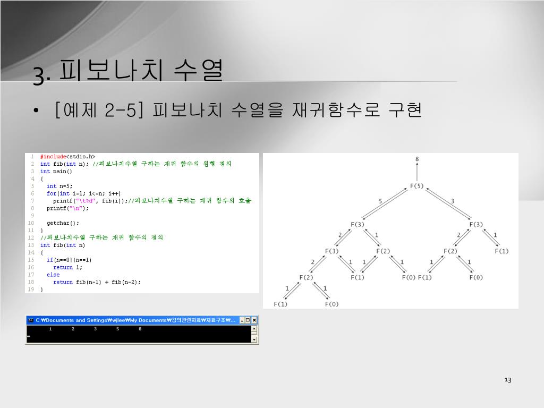Click line number 9 in code listing
Screen dimensions: 544x408
[x=32, y=216]
